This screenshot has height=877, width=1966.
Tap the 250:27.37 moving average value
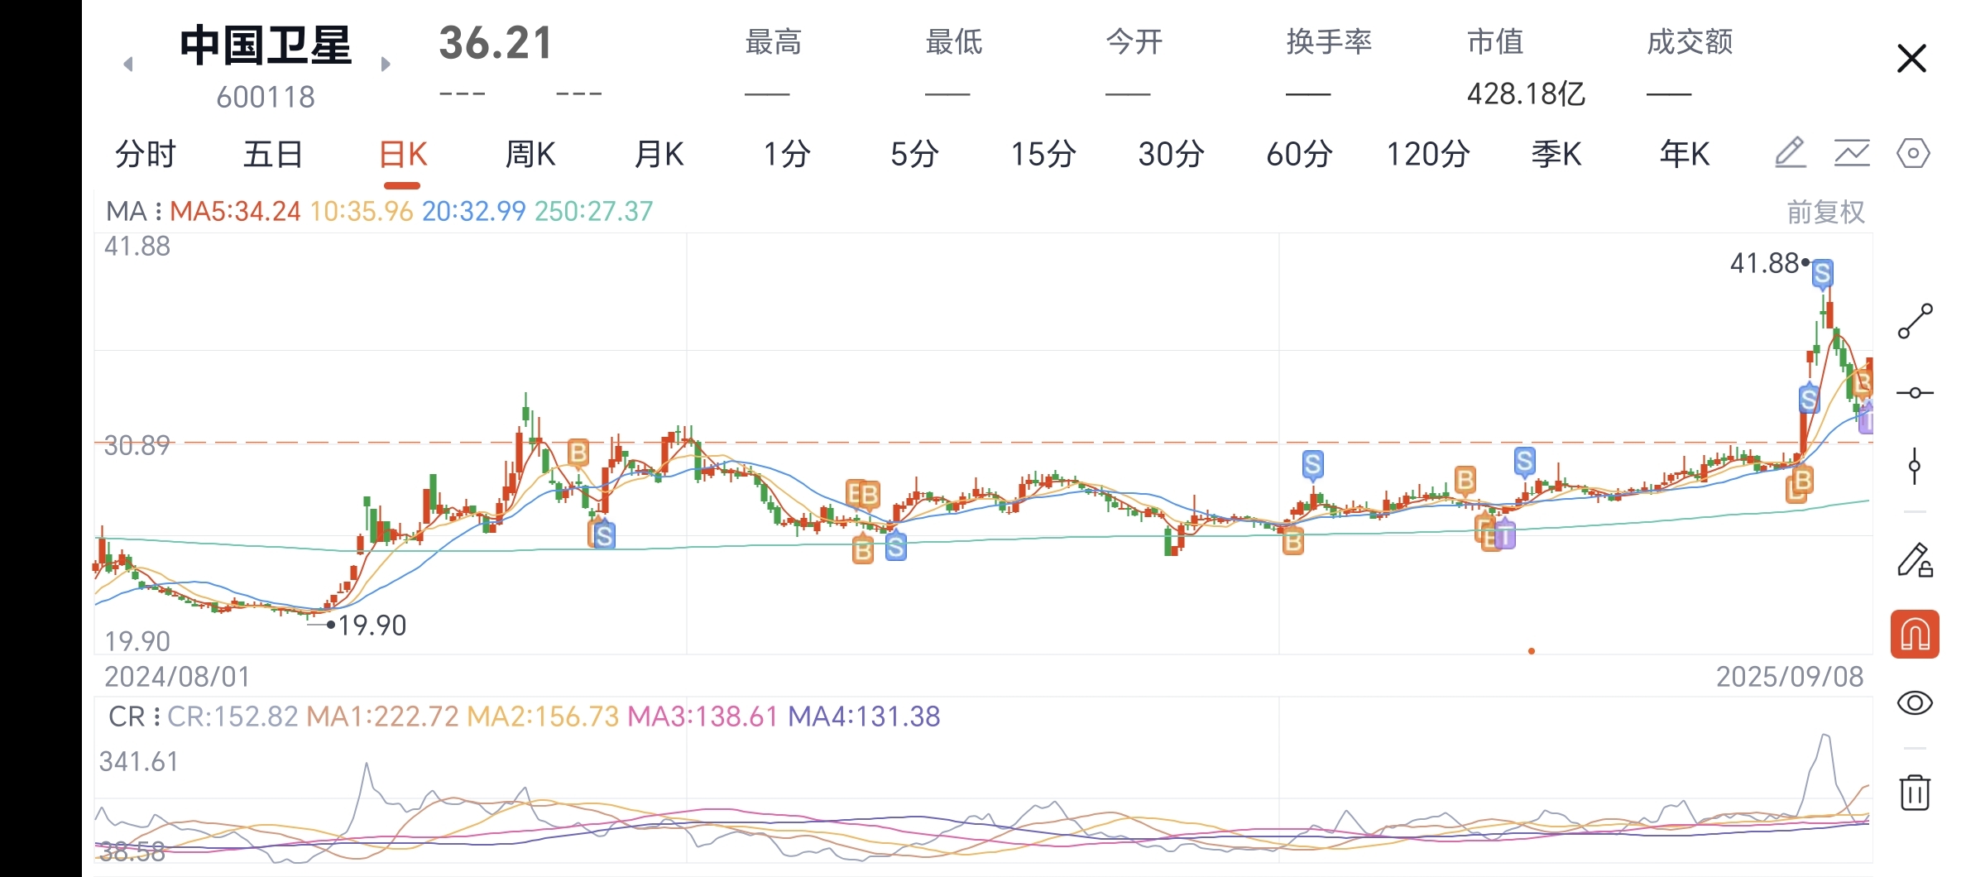[x=594, y=211]
